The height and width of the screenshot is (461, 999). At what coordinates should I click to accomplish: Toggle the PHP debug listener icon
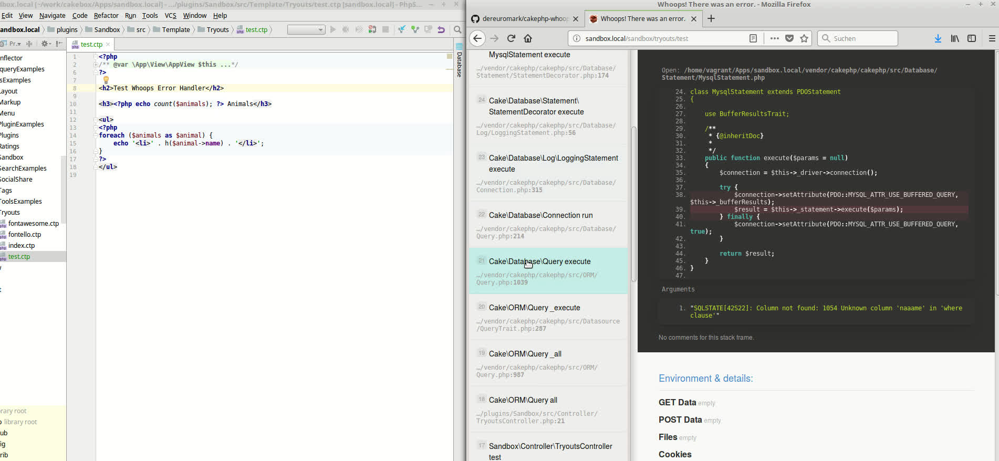click(x=372, y=30)
